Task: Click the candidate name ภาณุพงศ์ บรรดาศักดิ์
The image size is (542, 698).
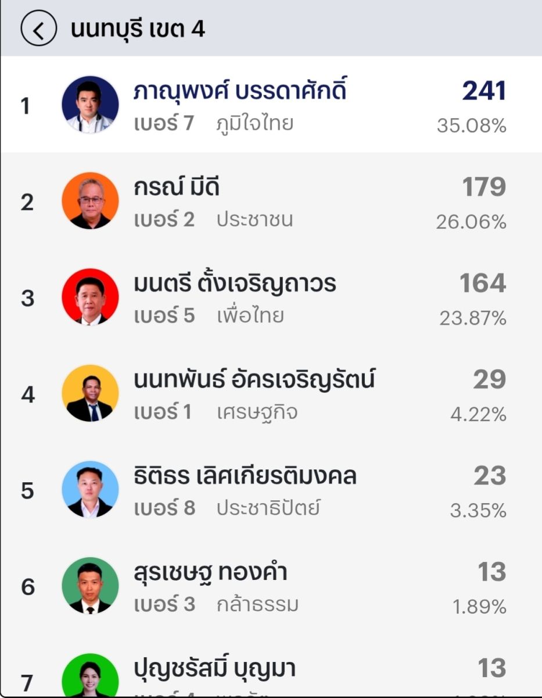Action: pyautogui.click(x=240, y=92)
